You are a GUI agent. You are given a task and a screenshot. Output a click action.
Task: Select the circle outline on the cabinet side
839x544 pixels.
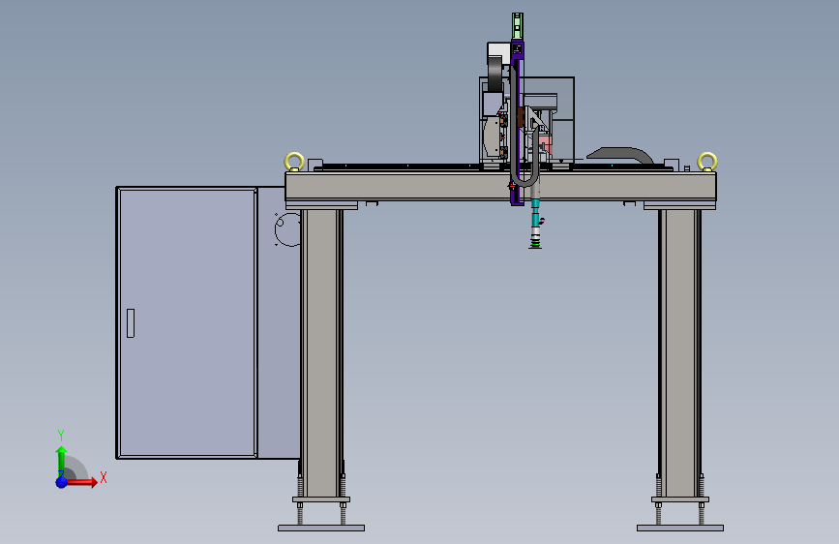coord(288,229)
